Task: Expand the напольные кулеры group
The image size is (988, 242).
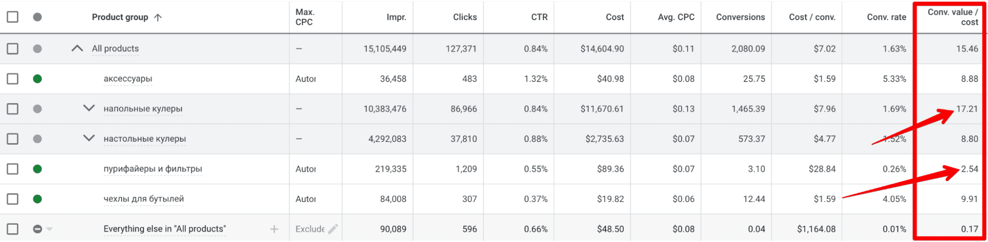Action: point(89,108)
